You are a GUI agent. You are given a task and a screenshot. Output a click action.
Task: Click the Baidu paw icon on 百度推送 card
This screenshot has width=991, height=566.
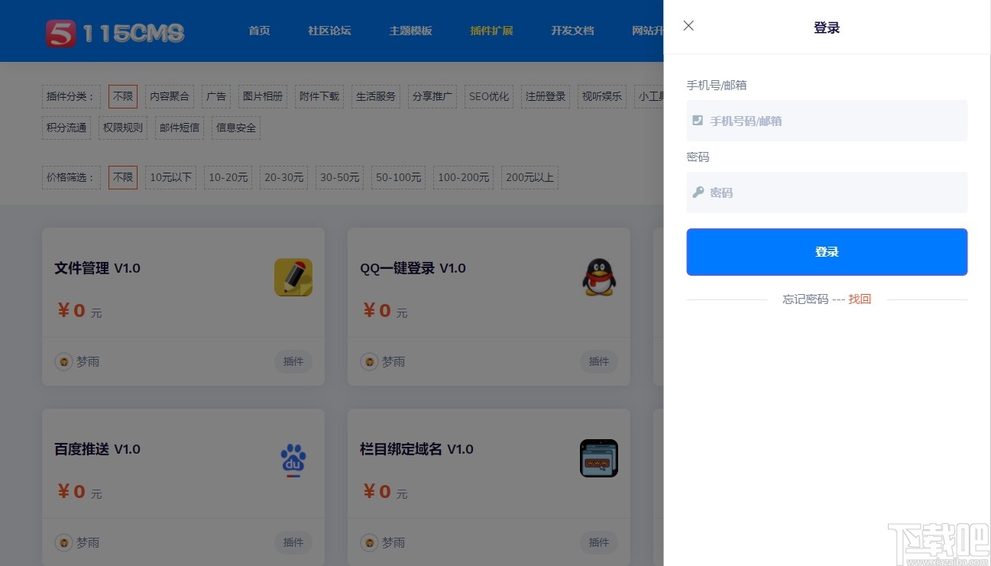pos(293,460)
